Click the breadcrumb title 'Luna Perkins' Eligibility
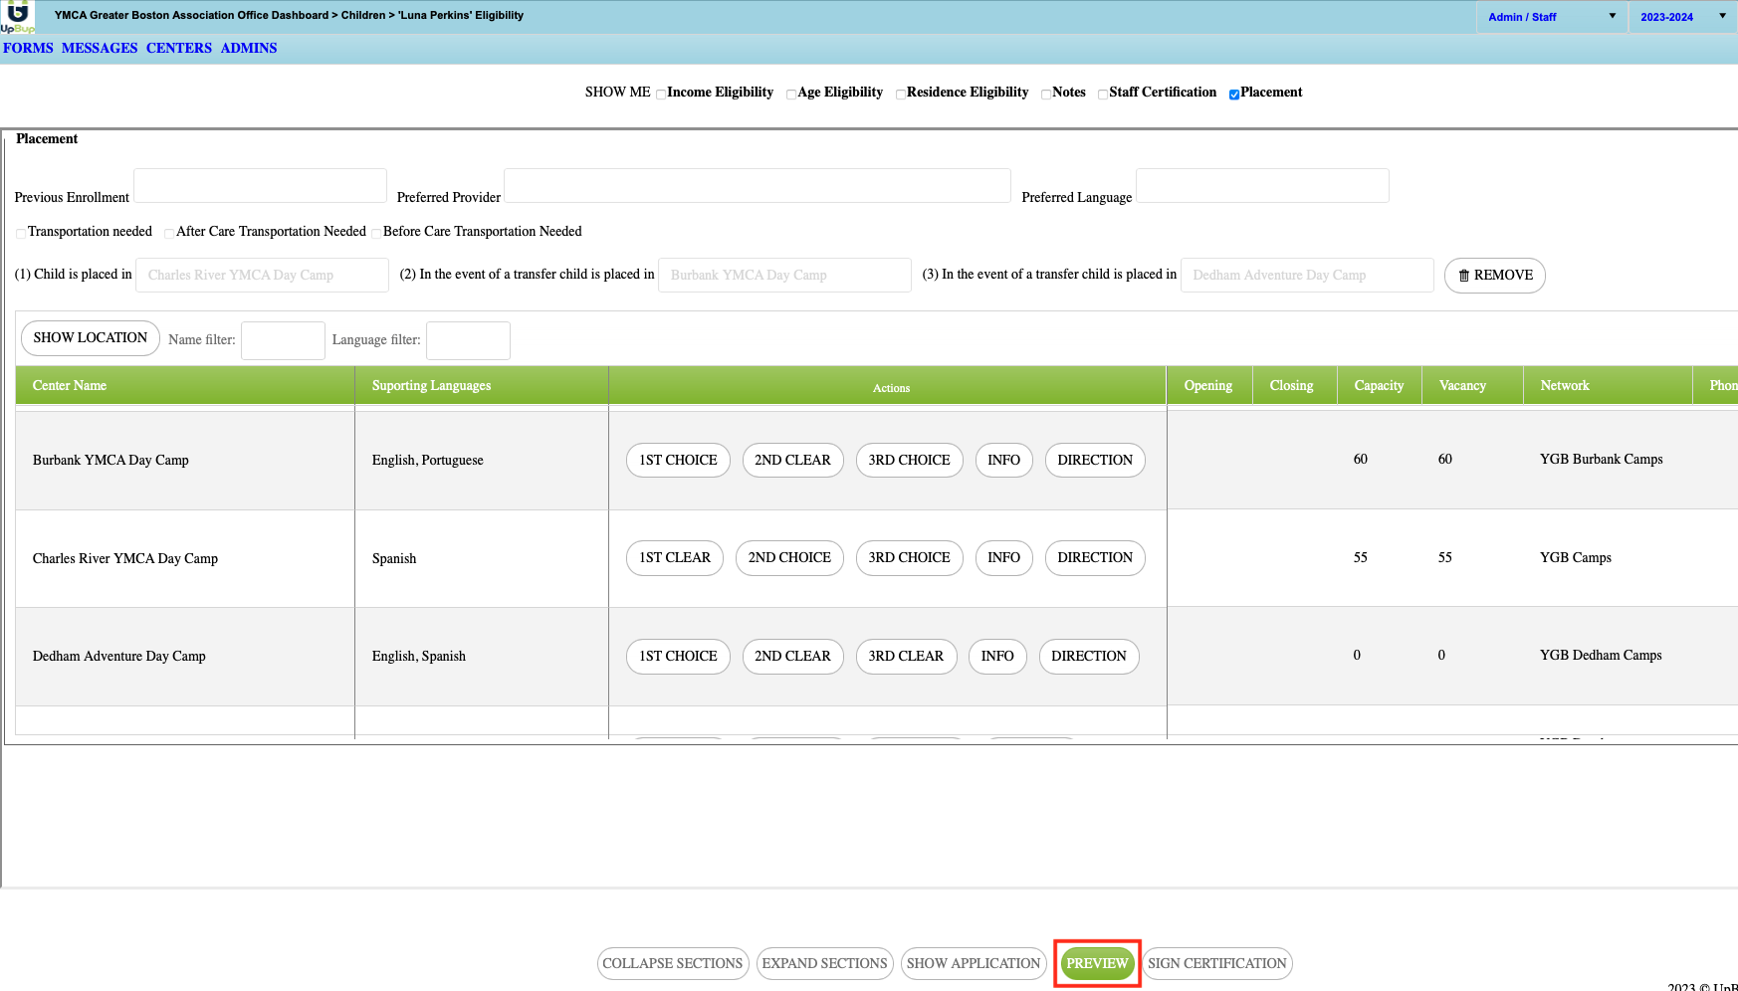This screenshot has height=991, width=1738. (x=461, y=16)
